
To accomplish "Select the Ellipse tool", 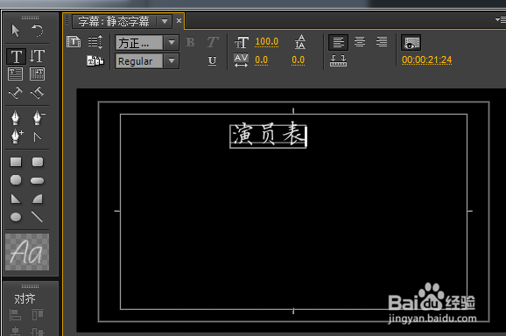I will (16, 217).
